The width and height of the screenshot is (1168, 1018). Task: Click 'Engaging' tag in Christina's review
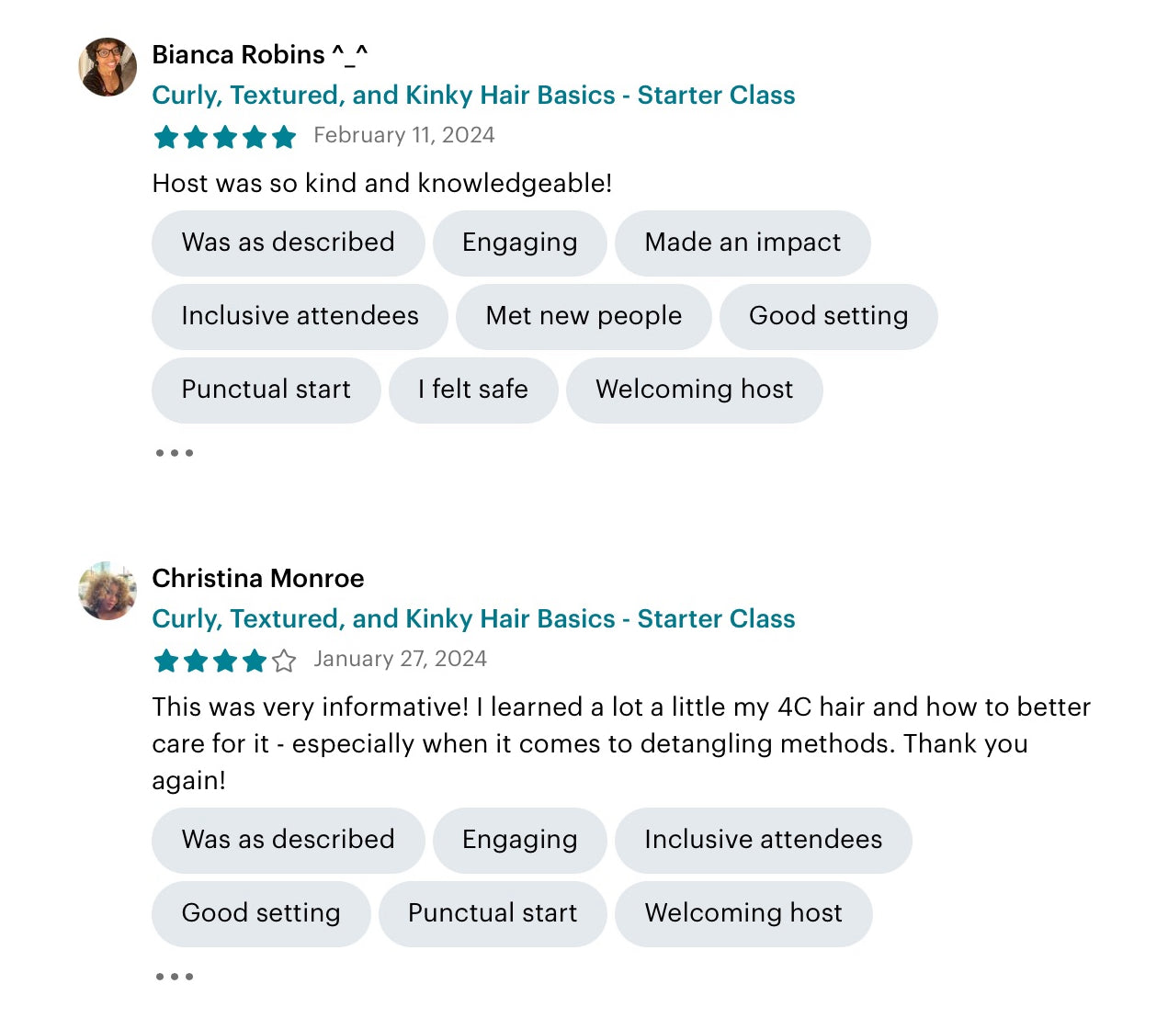[519, 841]
